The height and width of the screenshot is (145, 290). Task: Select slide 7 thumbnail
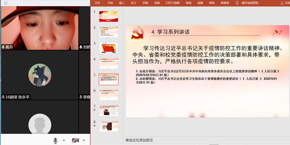[108, 111]
